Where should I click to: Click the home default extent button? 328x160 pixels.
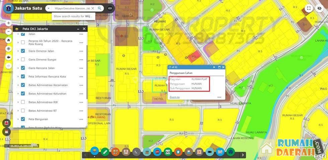point(8,40)
